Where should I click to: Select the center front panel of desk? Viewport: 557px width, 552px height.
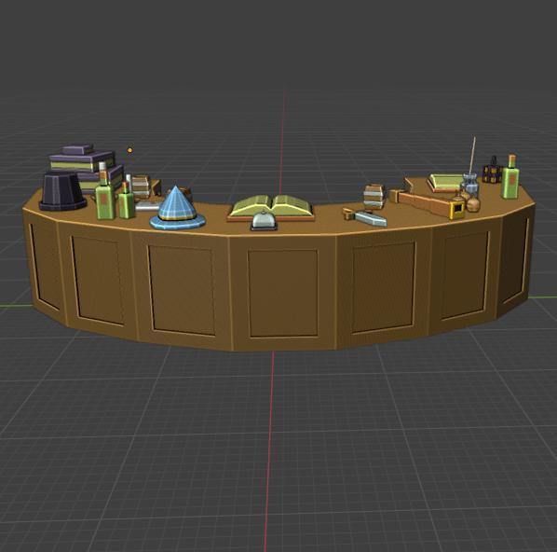[x=283, y=293]
